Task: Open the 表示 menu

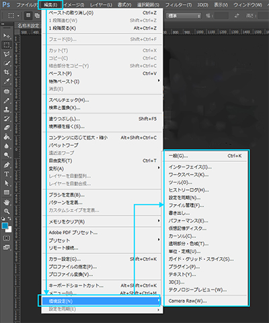Action: (221, 5)
